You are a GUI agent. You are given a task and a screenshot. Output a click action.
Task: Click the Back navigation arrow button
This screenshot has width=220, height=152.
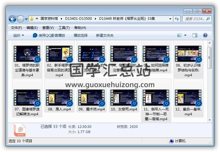(12, 19)
